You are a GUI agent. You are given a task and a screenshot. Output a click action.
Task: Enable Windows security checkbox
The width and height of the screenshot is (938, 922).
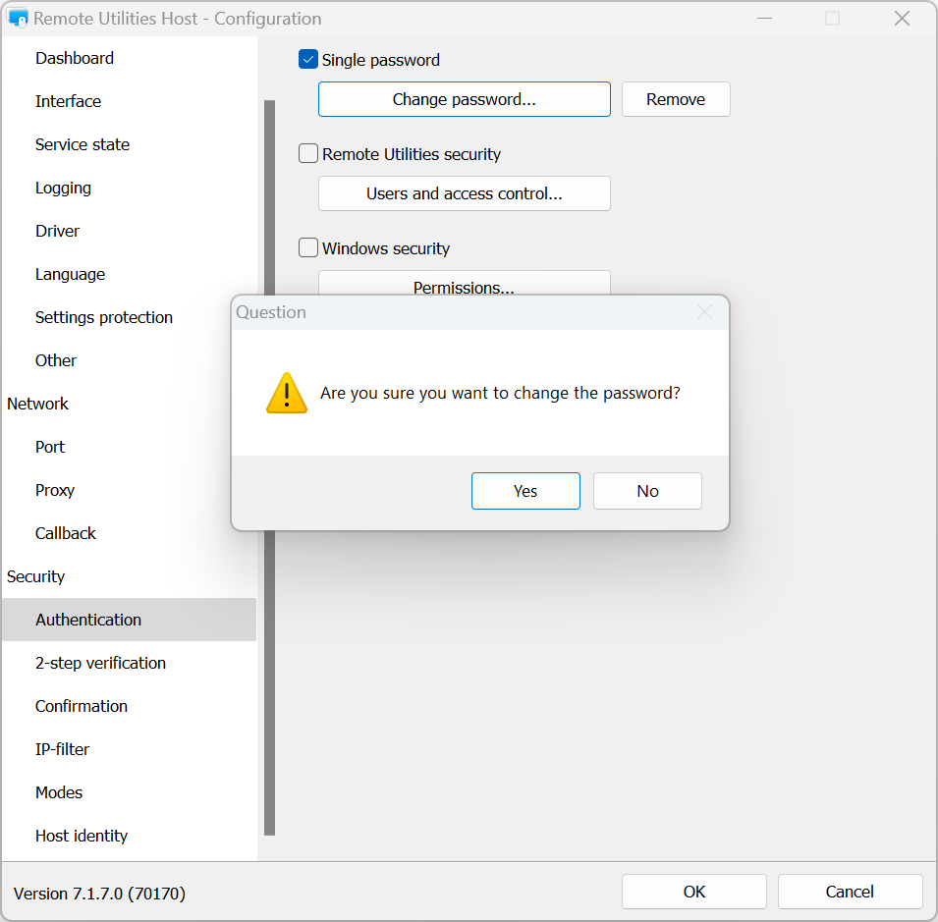(x=308, y=248)
